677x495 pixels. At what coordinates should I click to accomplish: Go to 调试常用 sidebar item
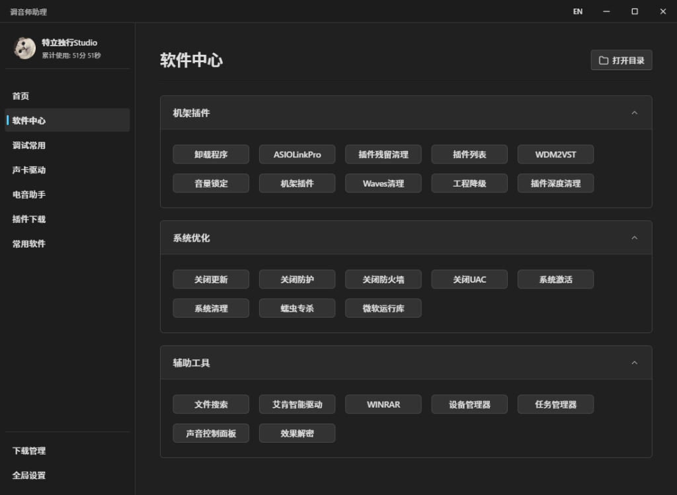tap(29, 146)
